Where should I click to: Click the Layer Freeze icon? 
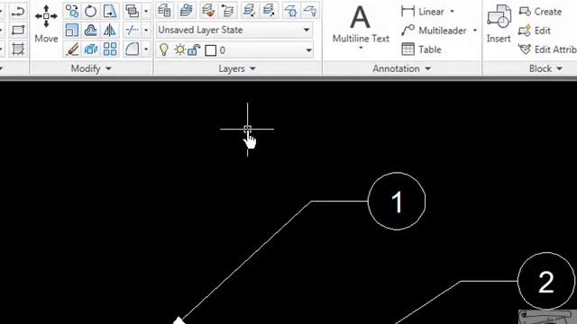[x=290, y=11]
